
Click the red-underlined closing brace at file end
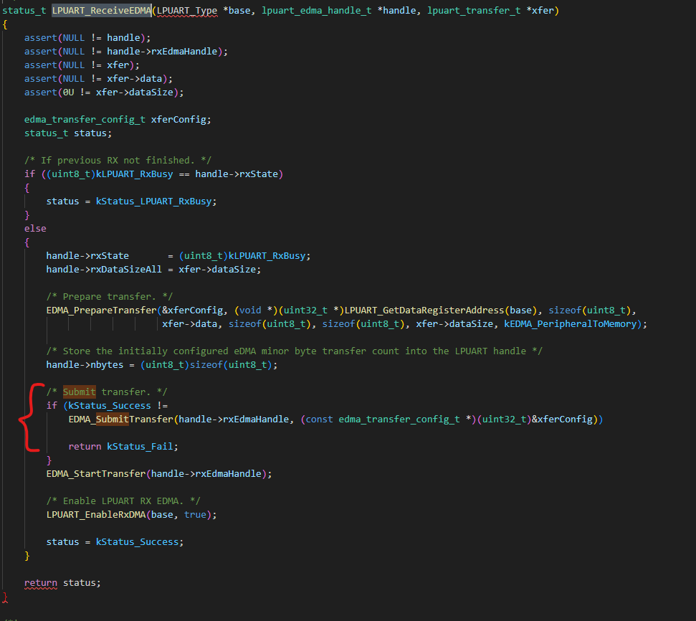click(x=4, y=597)
